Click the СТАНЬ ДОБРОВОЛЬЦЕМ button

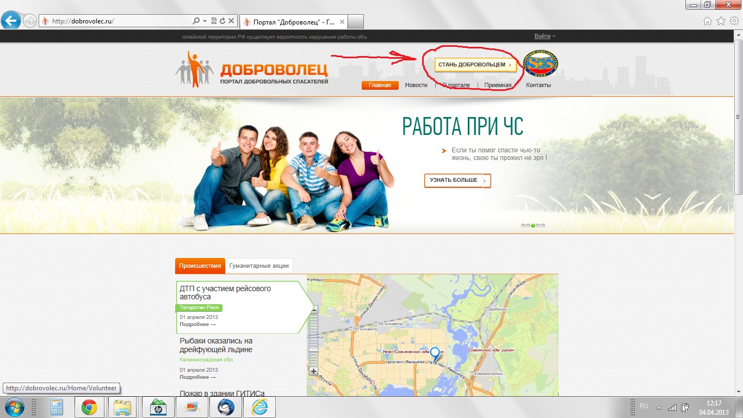[x=475, y=65]
